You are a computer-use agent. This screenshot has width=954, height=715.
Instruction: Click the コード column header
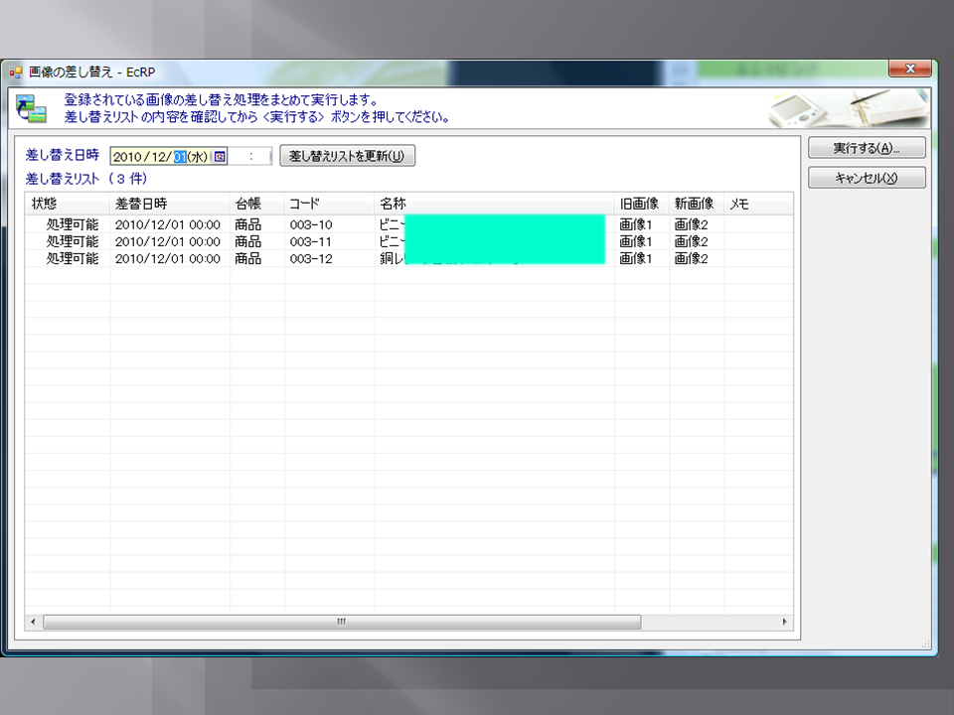(x=329, y=204)
